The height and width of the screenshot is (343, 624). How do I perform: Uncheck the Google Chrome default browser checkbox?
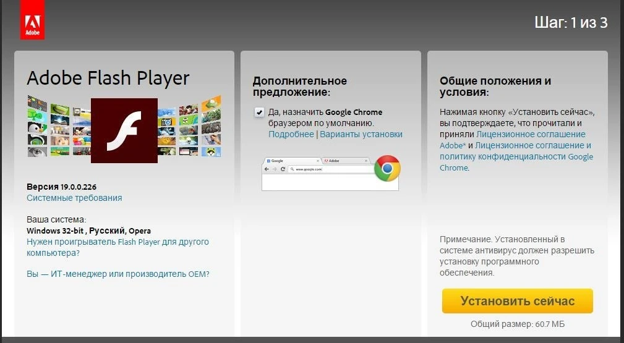[259, 112]
